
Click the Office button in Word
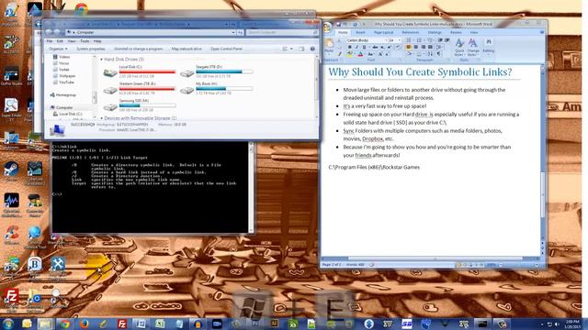click(327, 27)
